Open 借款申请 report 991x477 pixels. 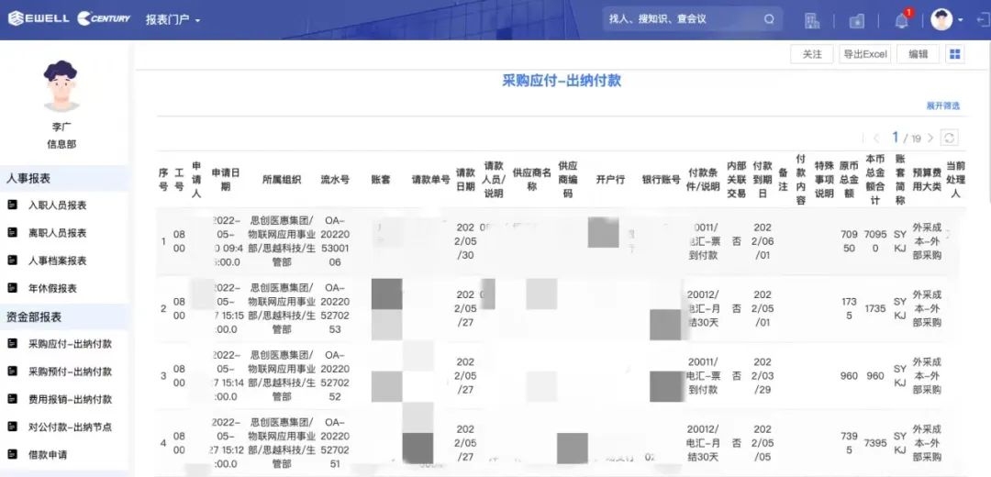tap(48, 455)
